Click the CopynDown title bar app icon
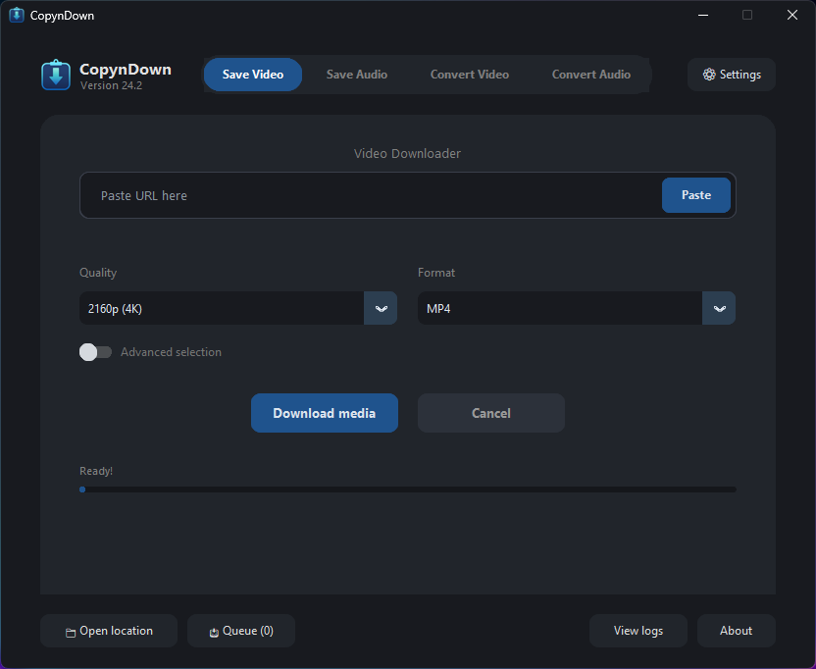The height and width of the screenshot is (669, 816). (17, 15)
